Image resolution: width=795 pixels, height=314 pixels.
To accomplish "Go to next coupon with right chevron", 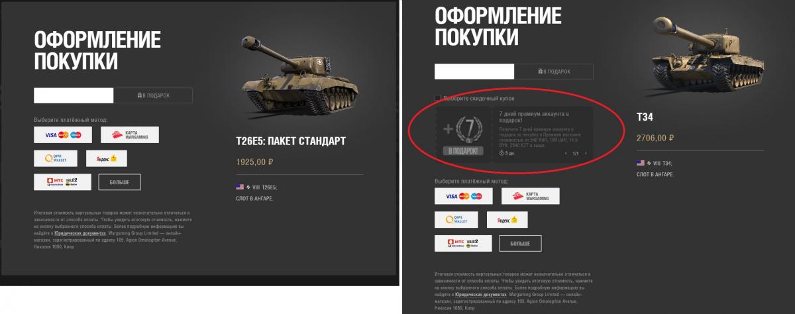I will coord(586,153).
